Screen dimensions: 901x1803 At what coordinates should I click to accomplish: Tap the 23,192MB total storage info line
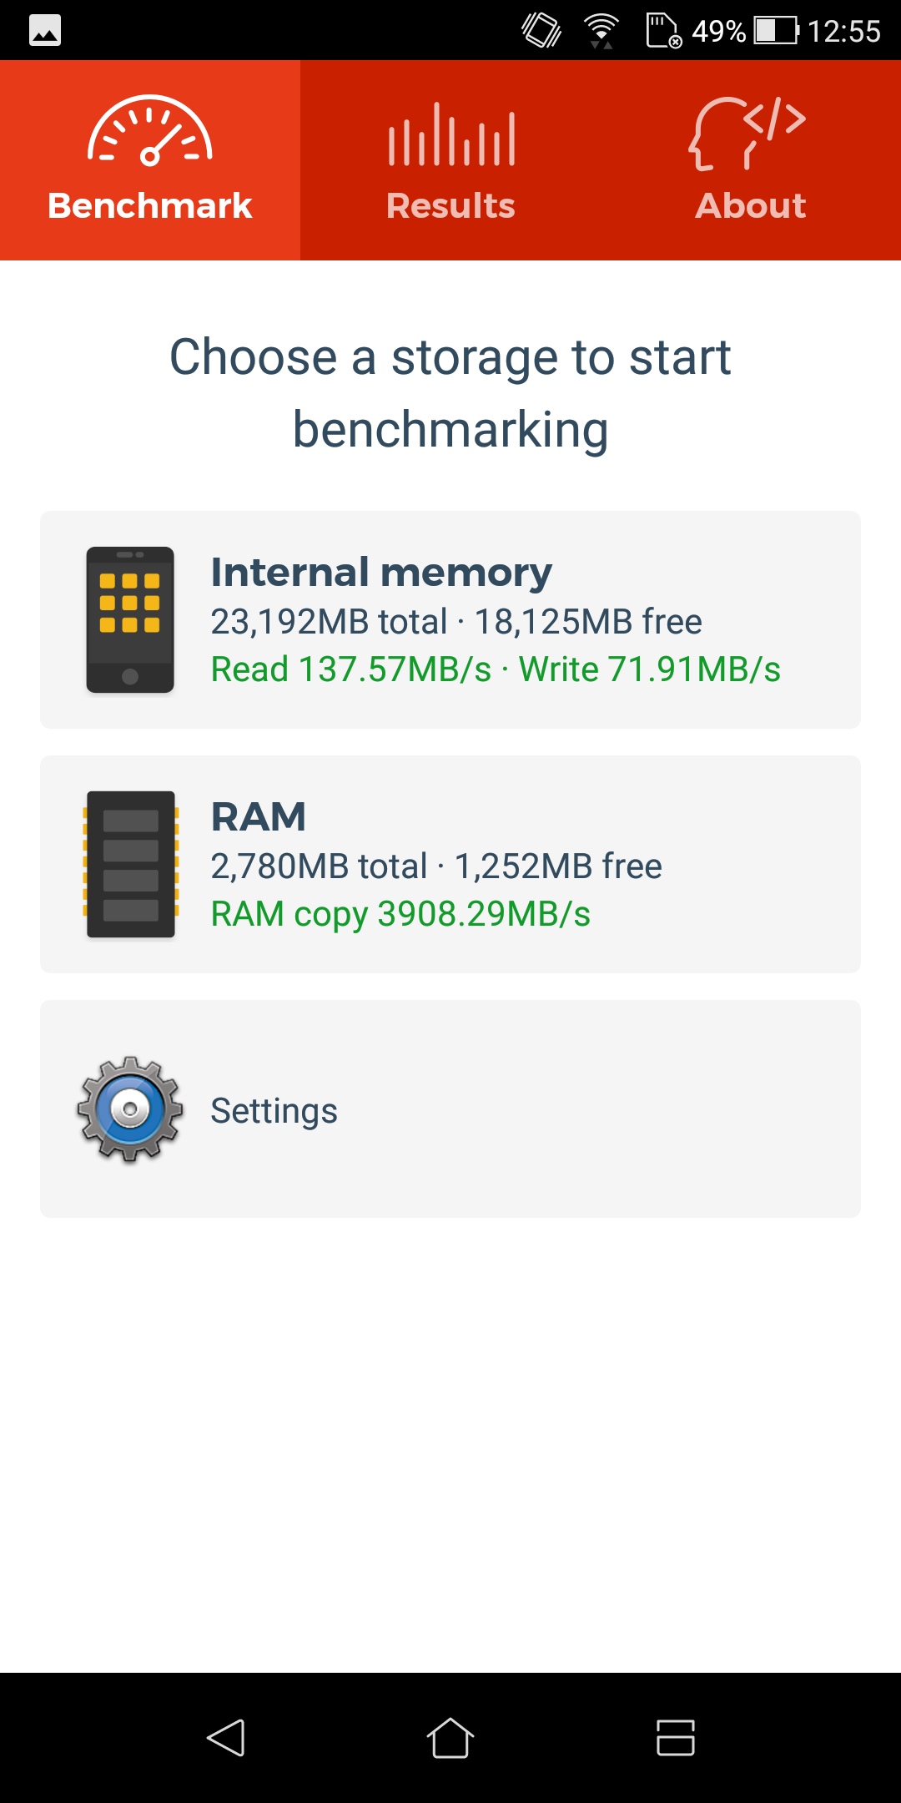pos(456,622)
